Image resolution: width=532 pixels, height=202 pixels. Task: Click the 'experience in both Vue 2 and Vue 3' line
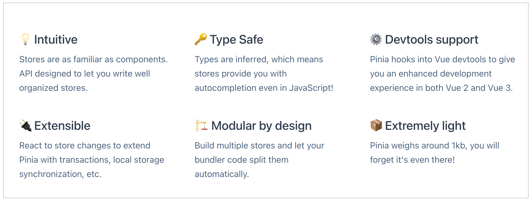[x=441, y=88]
